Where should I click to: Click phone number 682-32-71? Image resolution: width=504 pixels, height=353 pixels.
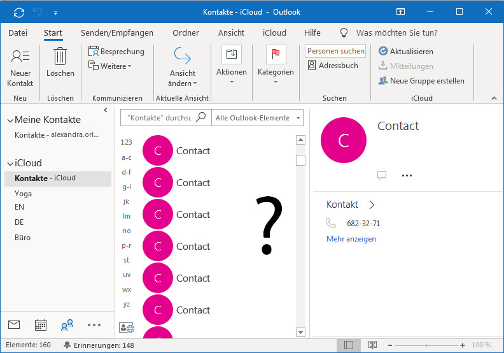click(363, 223)
